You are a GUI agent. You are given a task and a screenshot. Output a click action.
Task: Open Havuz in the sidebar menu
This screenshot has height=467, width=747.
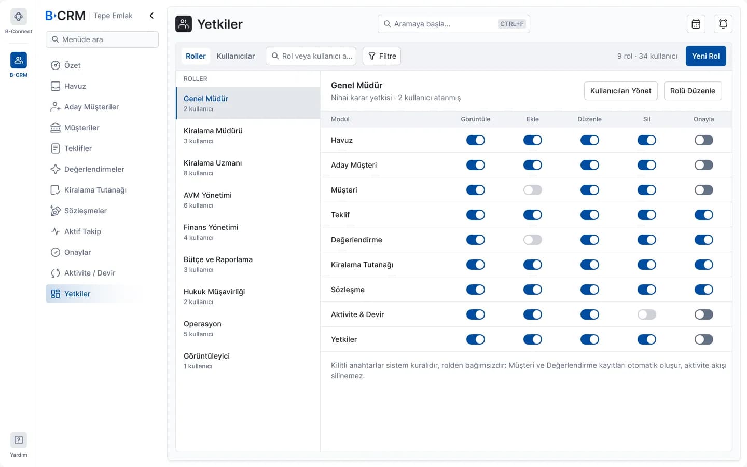pos(102,86)
